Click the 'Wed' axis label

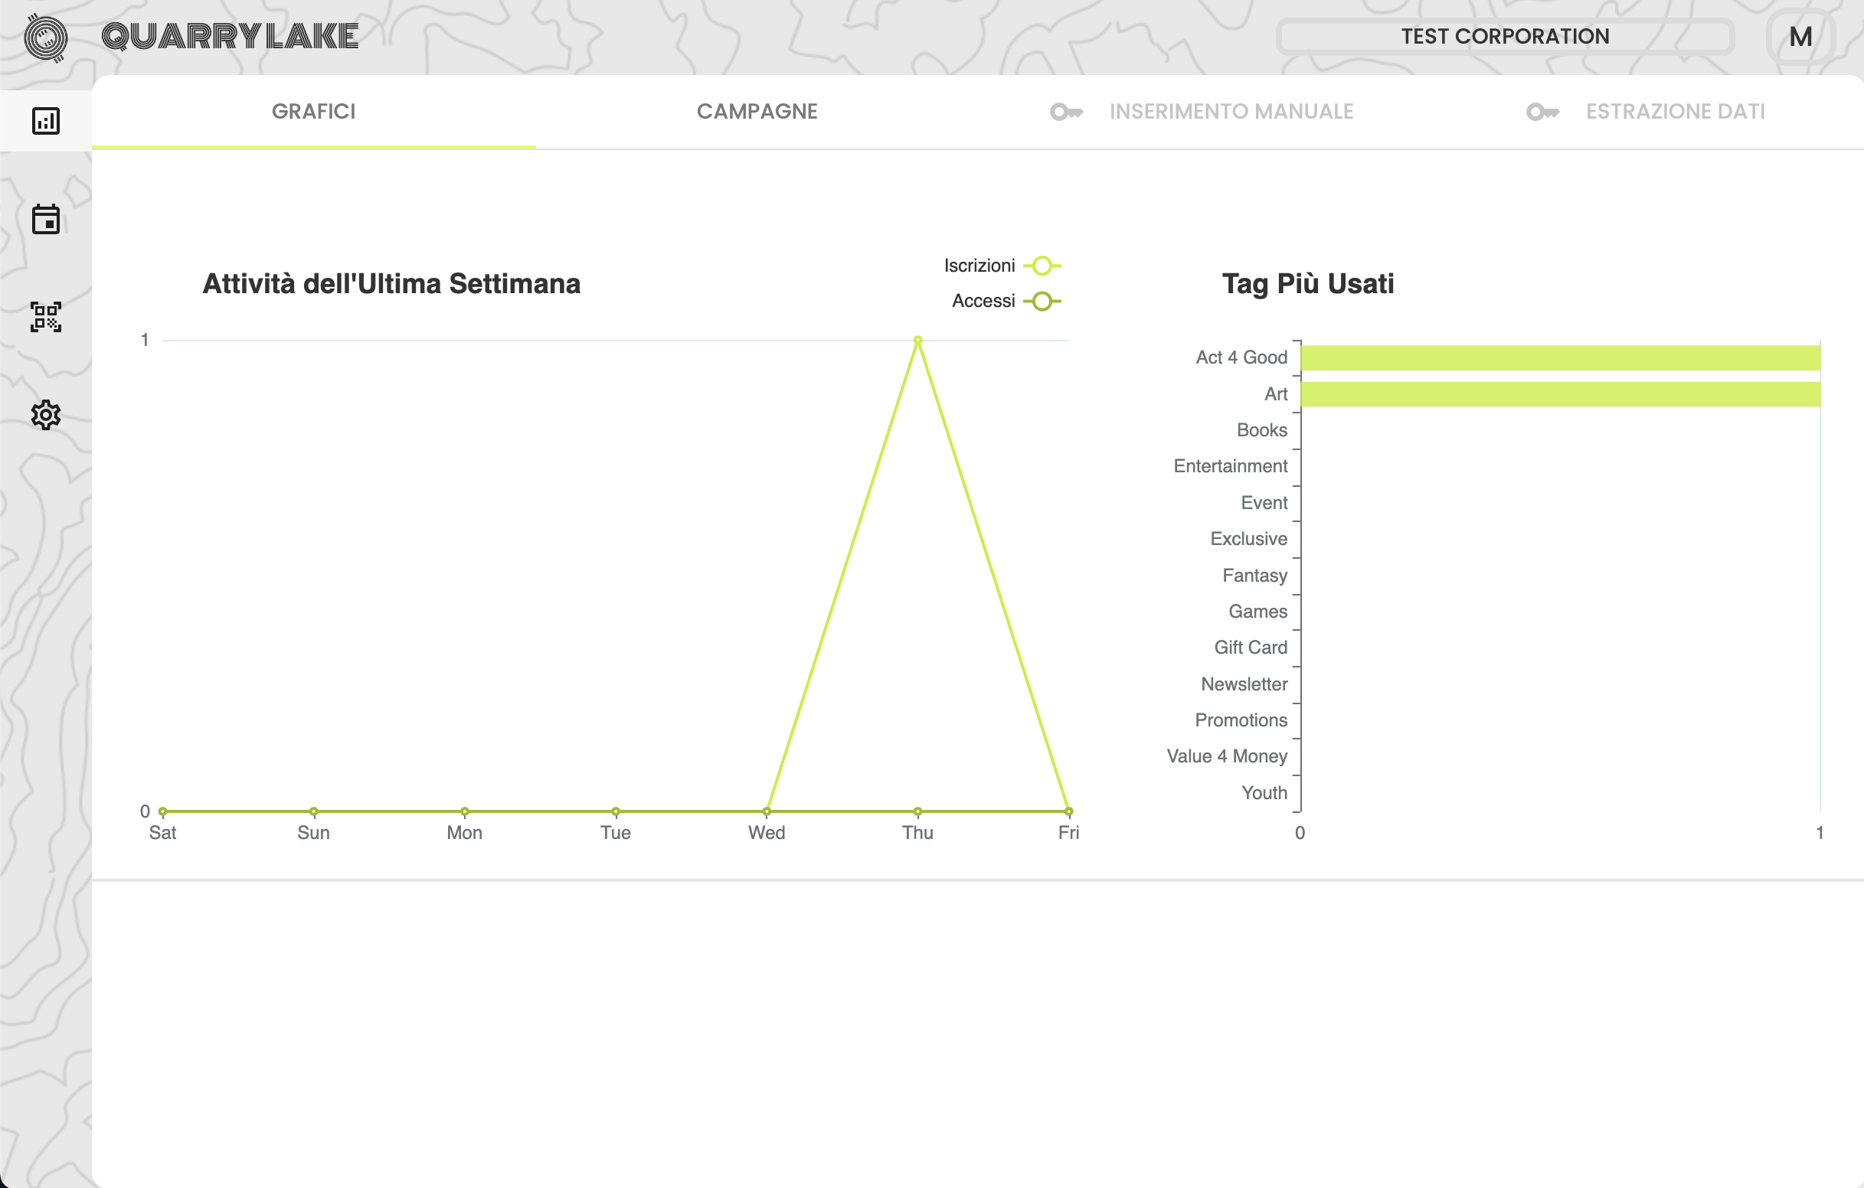767,833
